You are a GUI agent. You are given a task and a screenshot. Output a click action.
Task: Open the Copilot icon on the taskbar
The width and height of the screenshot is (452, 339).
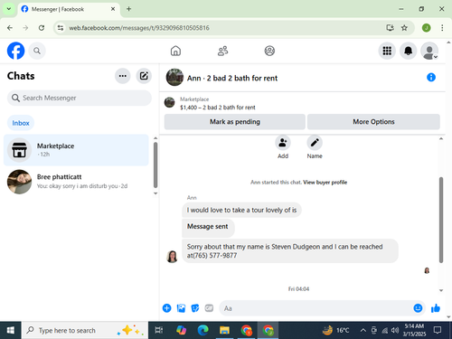pyautogui.click(x=181, y=330)
